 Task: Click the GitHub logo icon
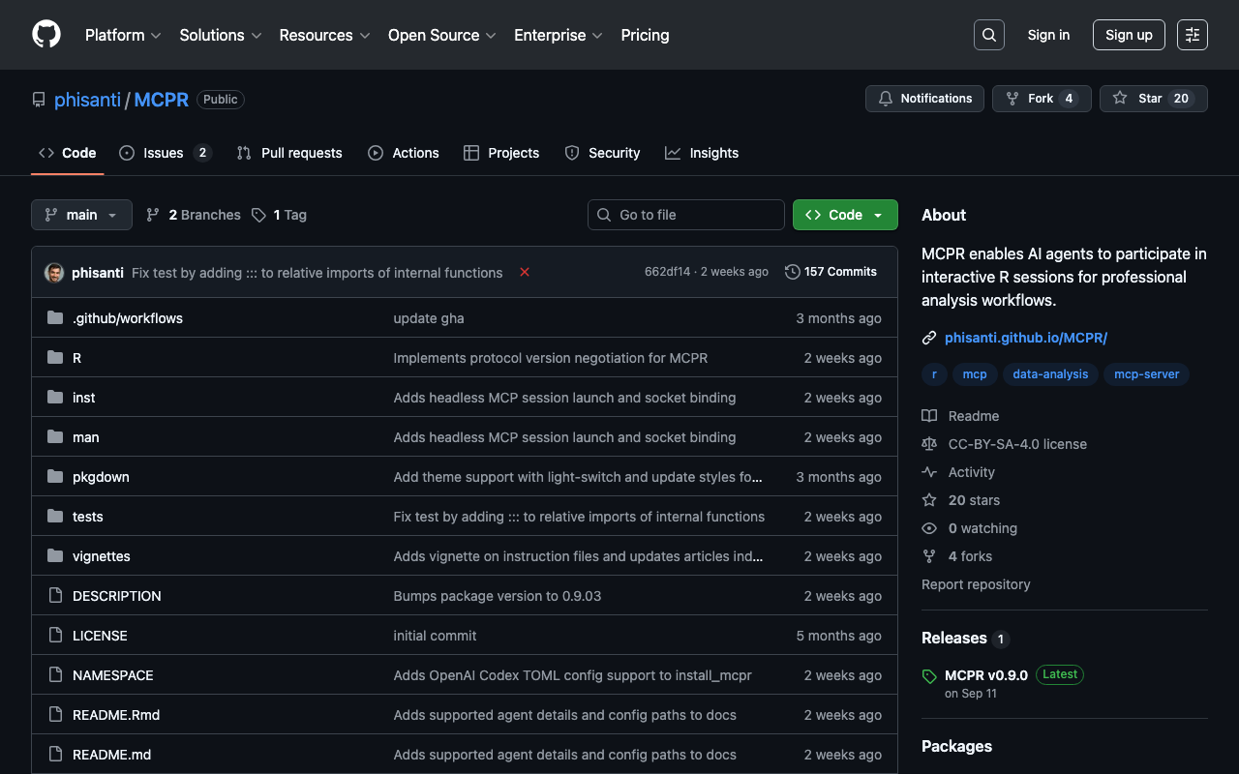coord(46,35)
